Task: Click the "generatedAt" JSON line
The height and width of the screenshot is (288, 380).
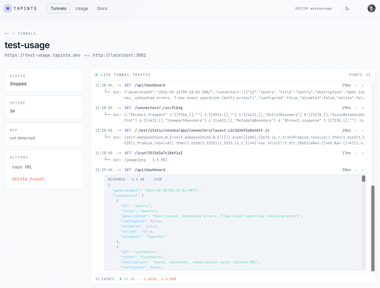Action: pyautogui.click(x=156, y=190)
